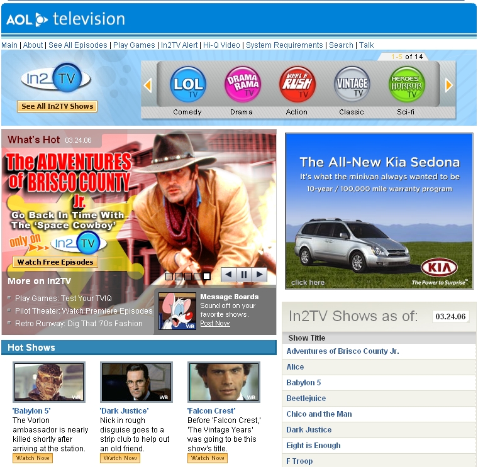The image size is (478, 467).
Task: Click the Action label under What A Rush
Action: (x=297, y=112)
